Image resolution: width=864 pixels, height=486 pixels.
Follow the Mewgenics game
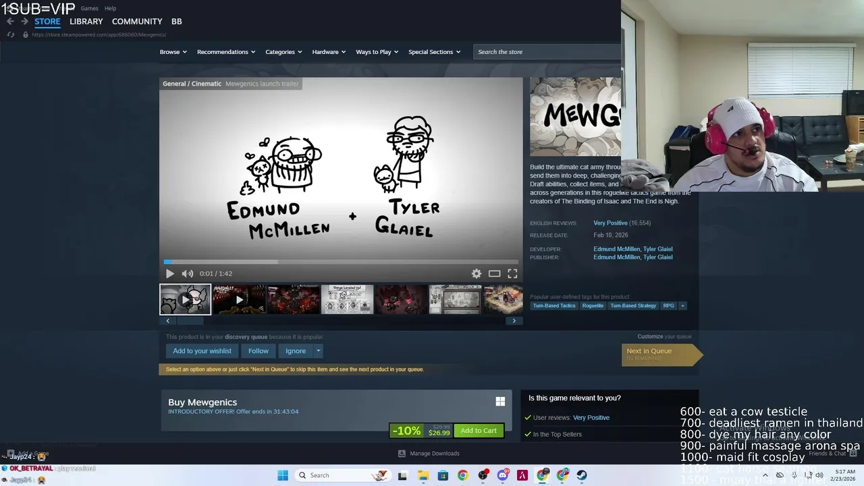[258, 351]
